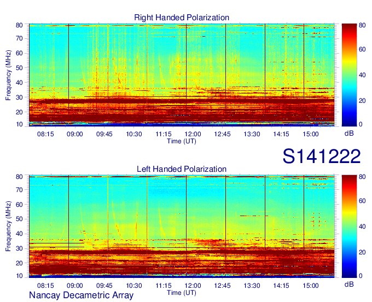Screen dimensions: 372x302
Task: Click "dB" label under the lower color bar
Action: pos(349,284)
